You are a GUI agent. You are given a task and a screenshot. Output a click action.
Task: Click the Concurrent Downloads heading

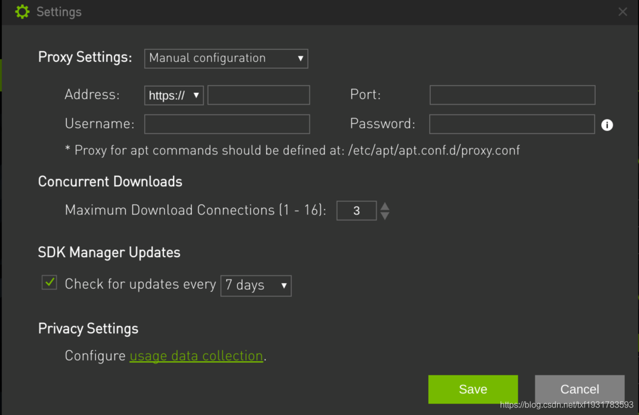110,182
